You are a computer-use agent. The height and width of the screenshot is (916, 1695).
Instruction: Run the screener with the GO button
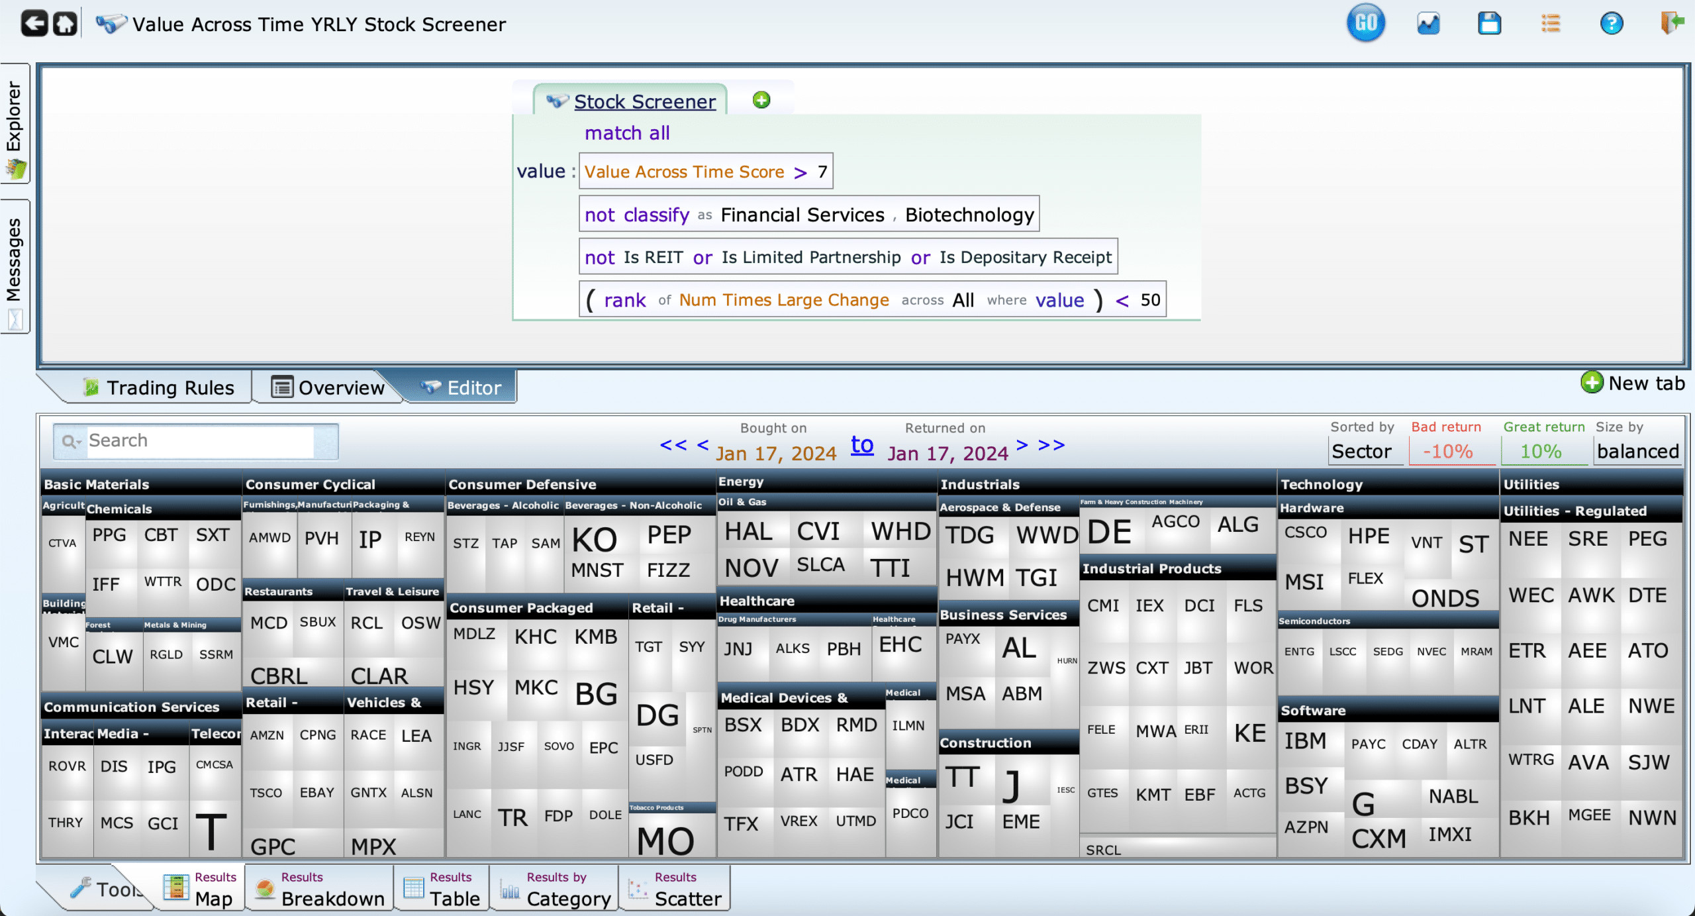tap(1366, 23)
